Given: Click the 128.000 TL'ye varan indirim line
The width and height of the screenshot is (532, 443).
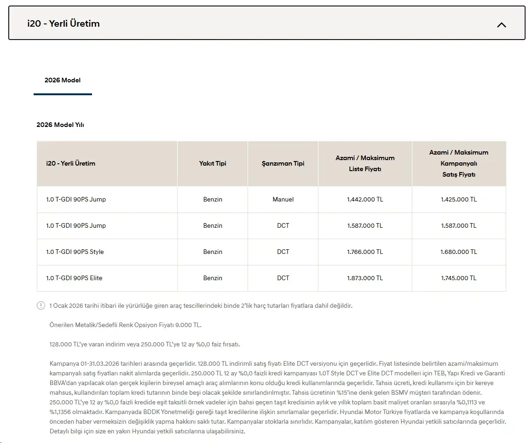Looking at the screenshot, I should [145, 344].
